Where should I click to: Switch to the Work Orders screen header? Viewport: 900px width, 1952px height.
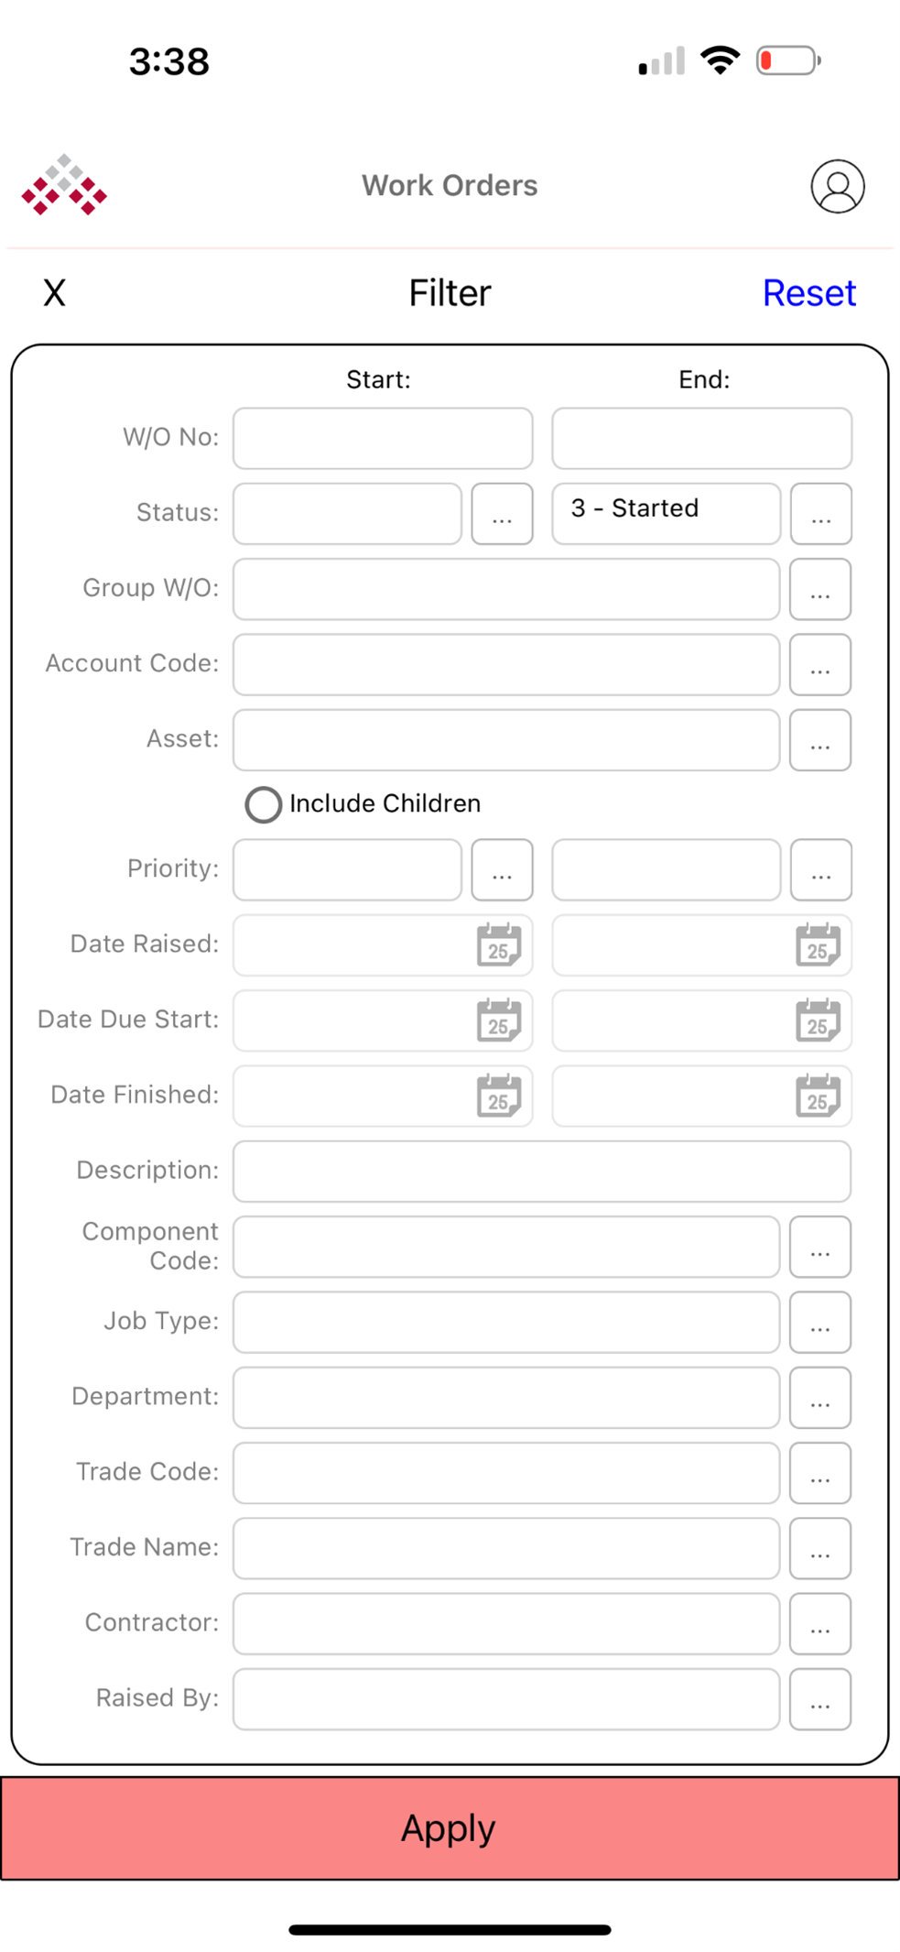pyautogui.click(x=450, y=185)
